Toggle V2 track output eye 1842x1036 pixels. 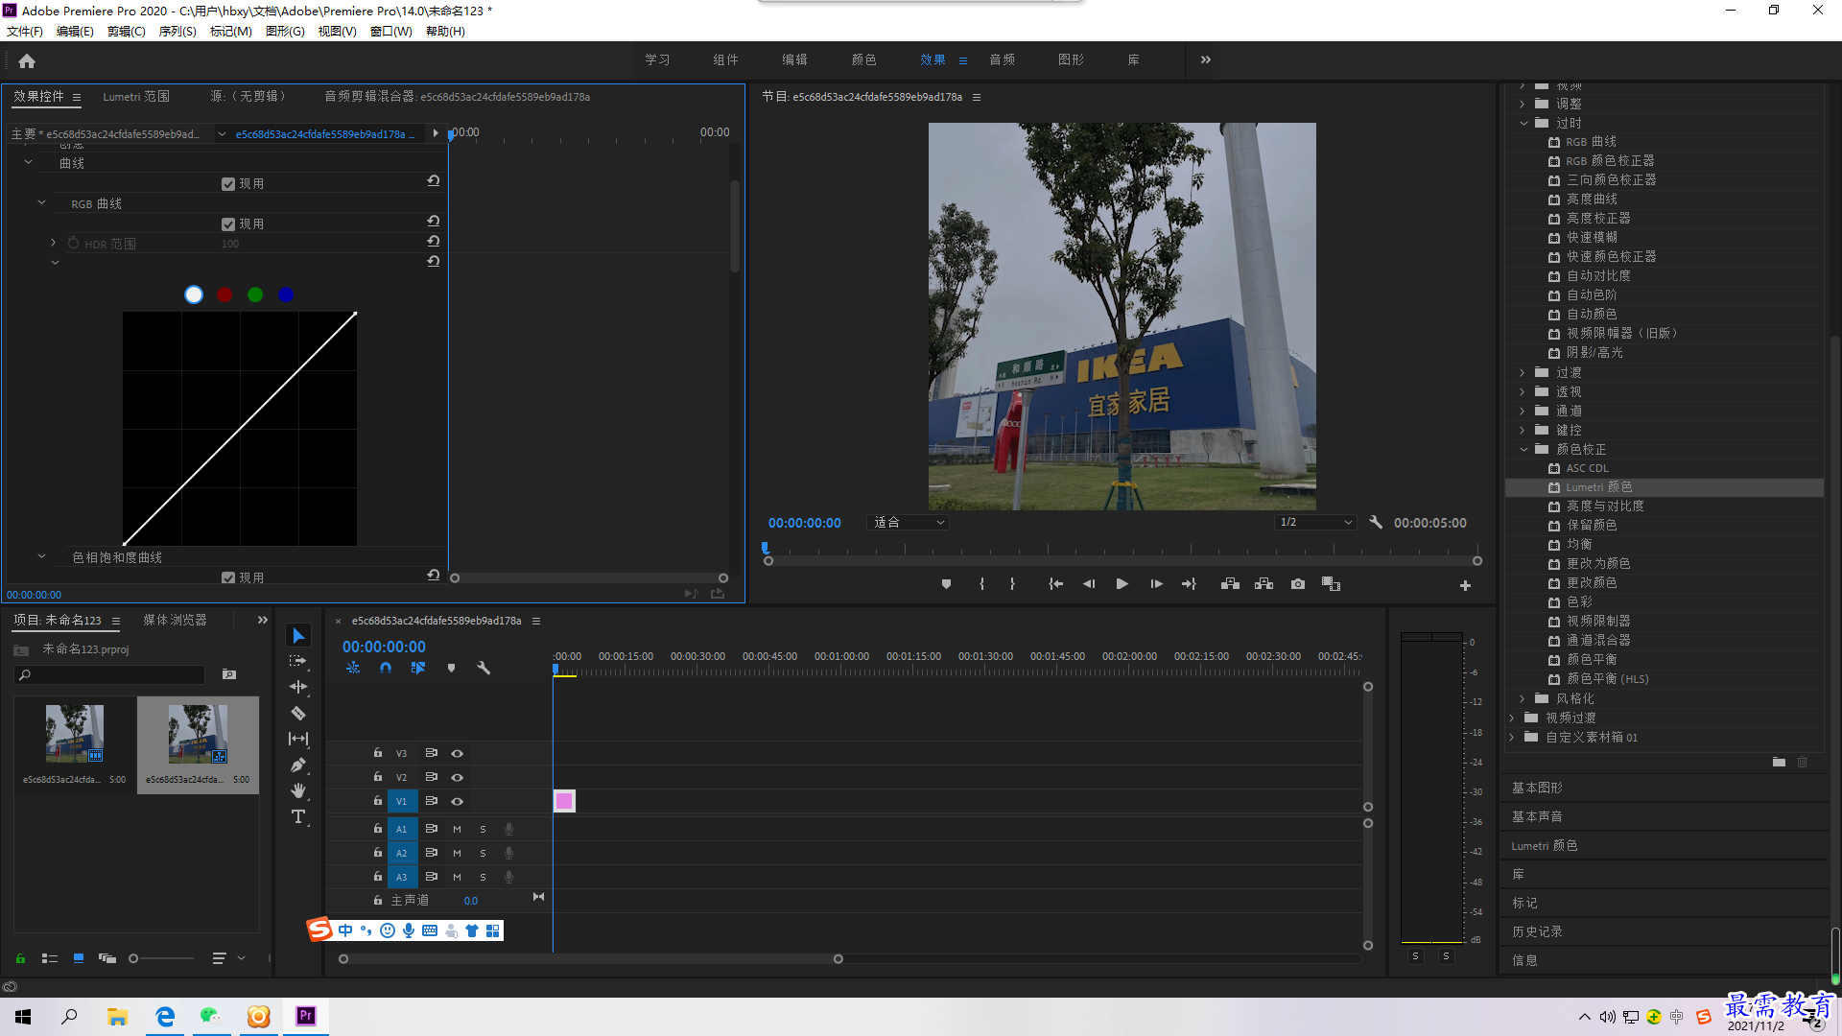tap(458, 778)
